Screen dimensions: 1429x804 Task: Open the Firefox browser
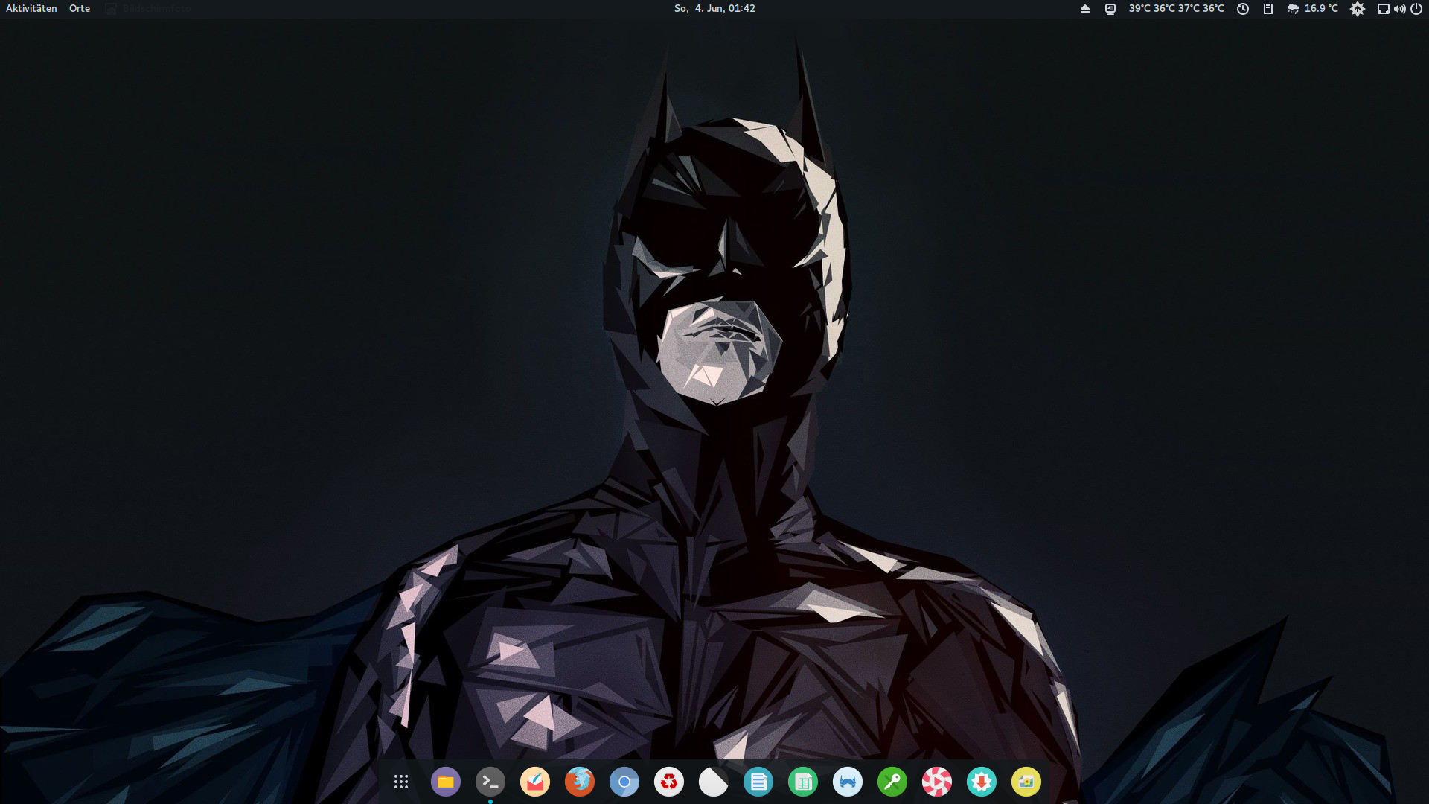(579, 782)
